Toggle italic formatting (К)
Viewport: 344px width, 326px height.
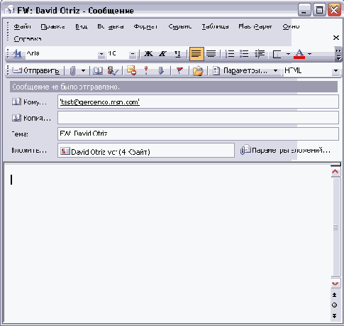(162, 54)
